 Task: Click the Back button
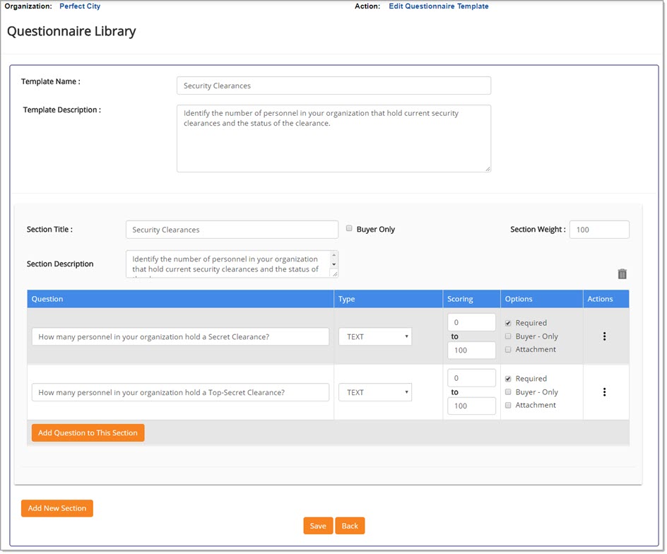(x=350, y=526)
